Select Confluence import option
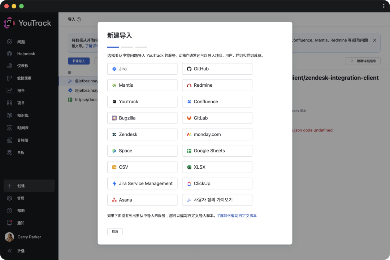The image size is (390, 260). (x=217, y=101)
